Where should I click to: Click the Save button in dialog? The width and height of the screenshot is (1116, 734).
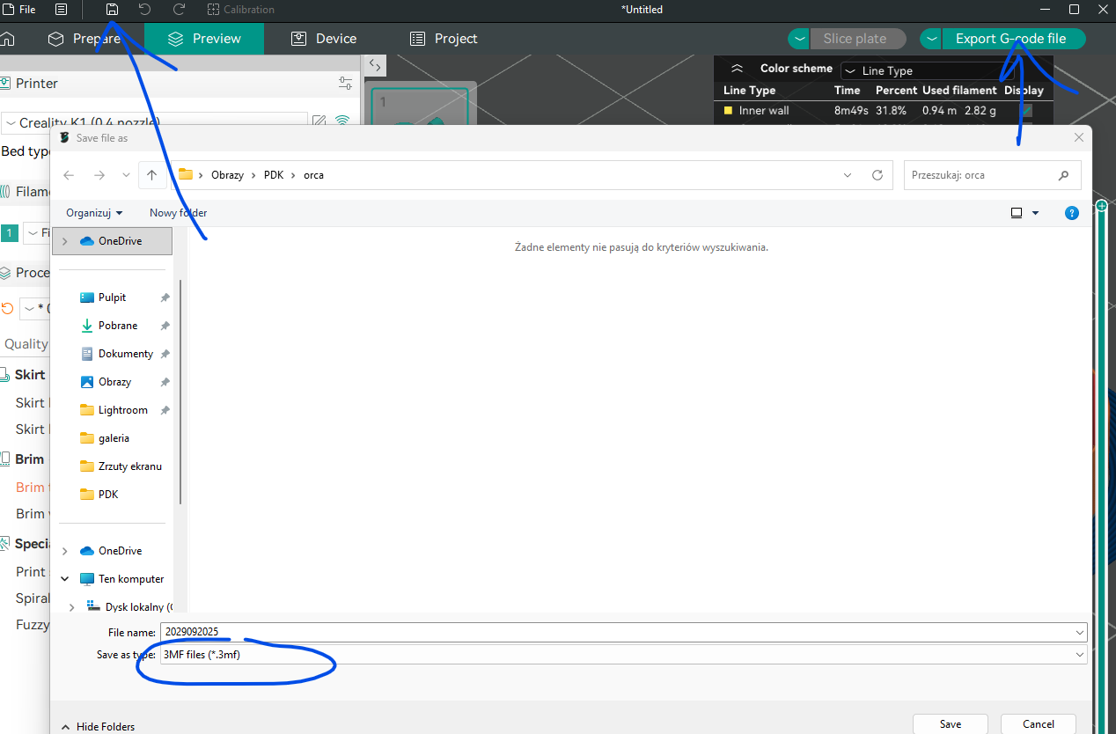click(950, 723)
